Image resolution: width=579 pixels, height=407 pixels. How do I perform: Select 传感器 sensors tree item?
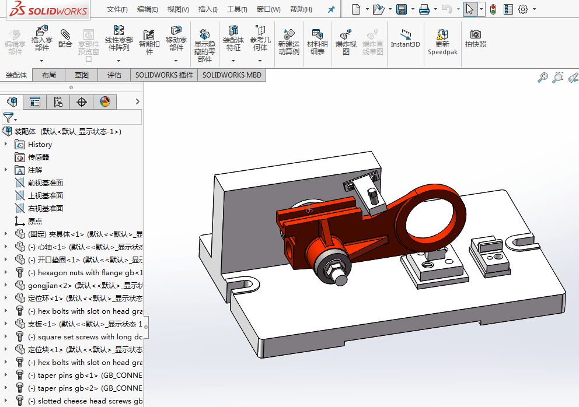[x=39, y=157]
